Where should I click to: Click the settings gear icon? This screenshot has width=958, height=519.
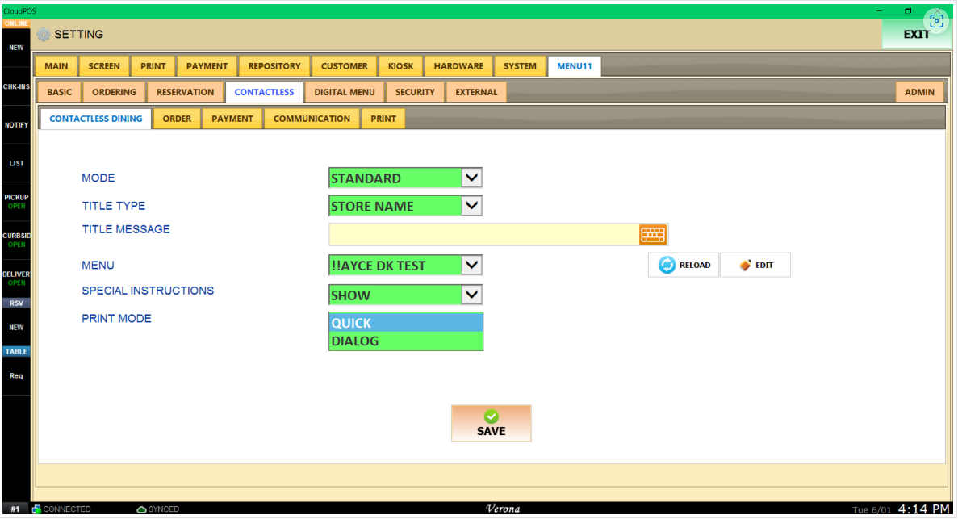(44, 35)
